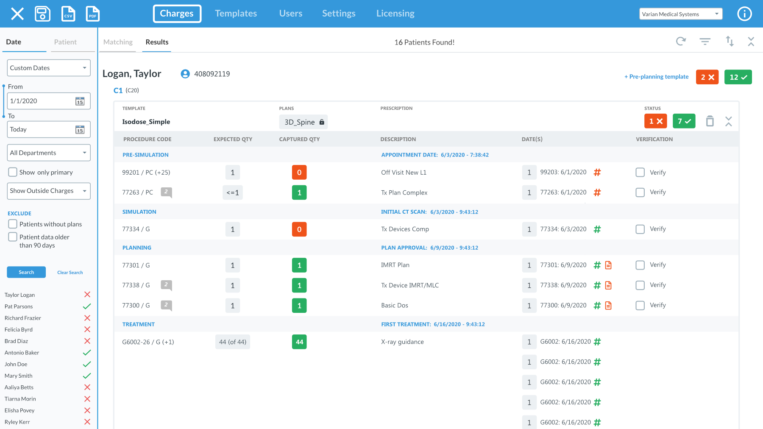Open the comment bubble on 77263 / PC
763x429 pixels.
pos(166,192)
